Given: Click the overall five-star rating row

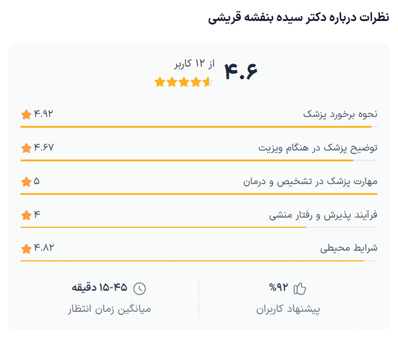Looking at the screenshot, I should 183,82.
